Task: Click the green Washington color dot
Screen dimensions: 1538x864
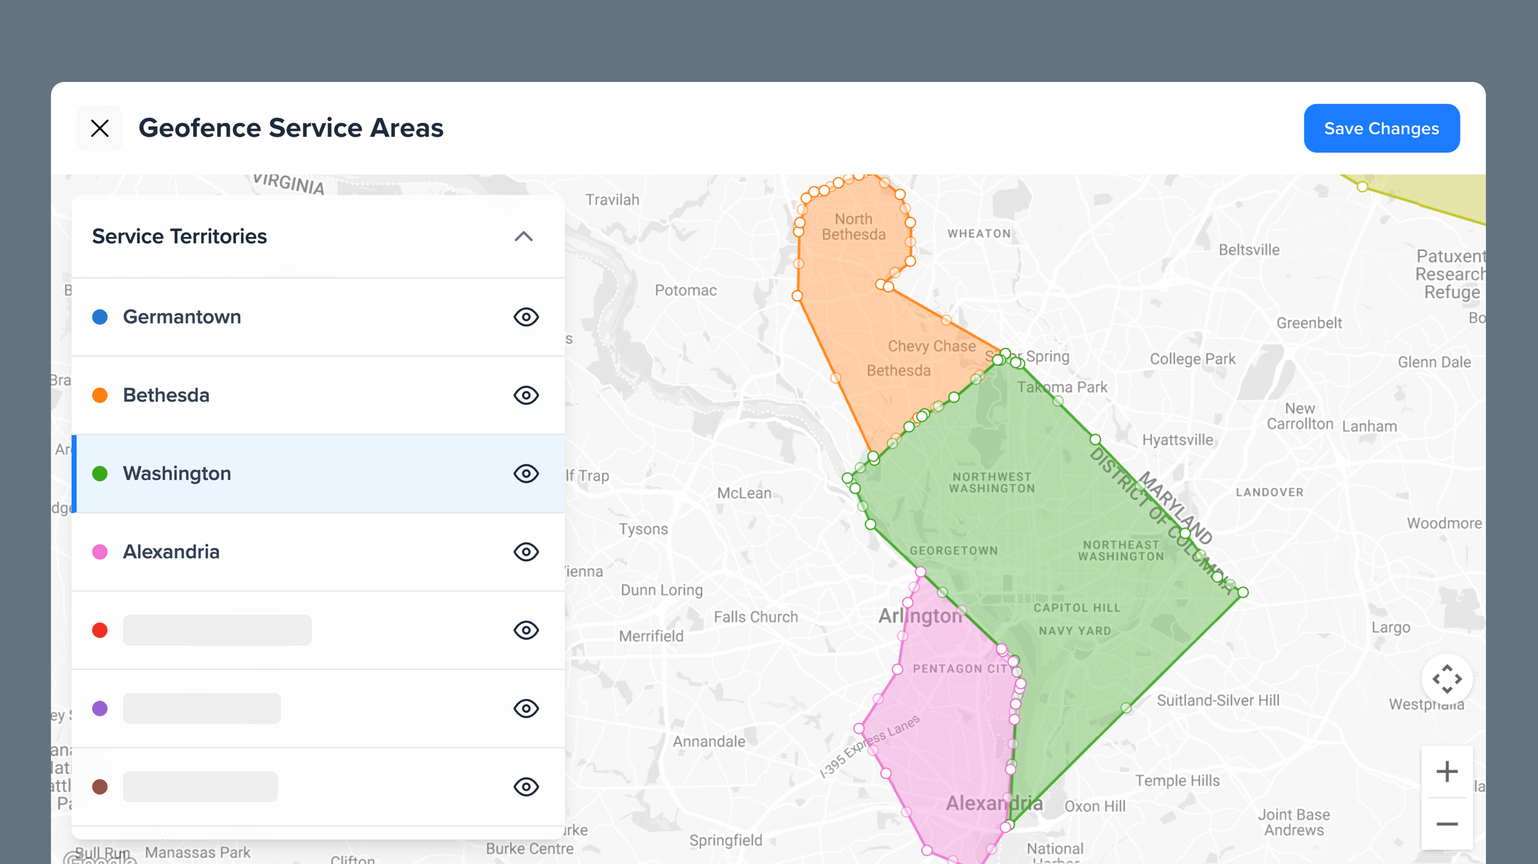Action: coord(100,473)
